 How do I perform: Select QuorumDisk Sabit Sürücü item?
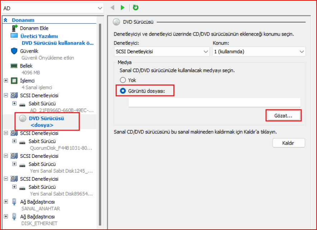click(42, 141)
